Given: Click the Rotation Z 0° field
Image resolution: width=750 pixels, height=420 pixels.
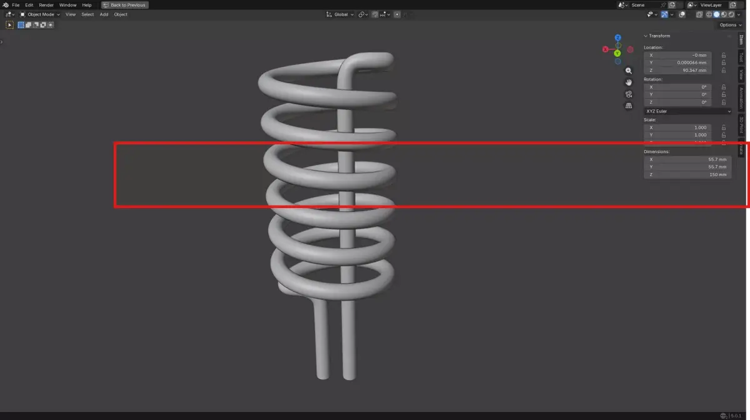Looking at the screenshot, I should 677,102.
